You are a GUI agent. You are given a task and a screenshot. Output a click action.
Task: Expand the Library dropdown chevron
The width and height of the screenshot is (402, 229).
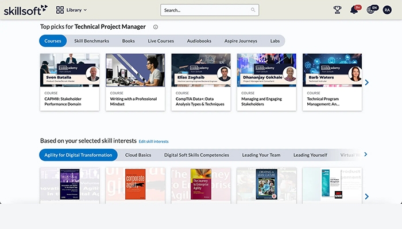pos(85,10)
